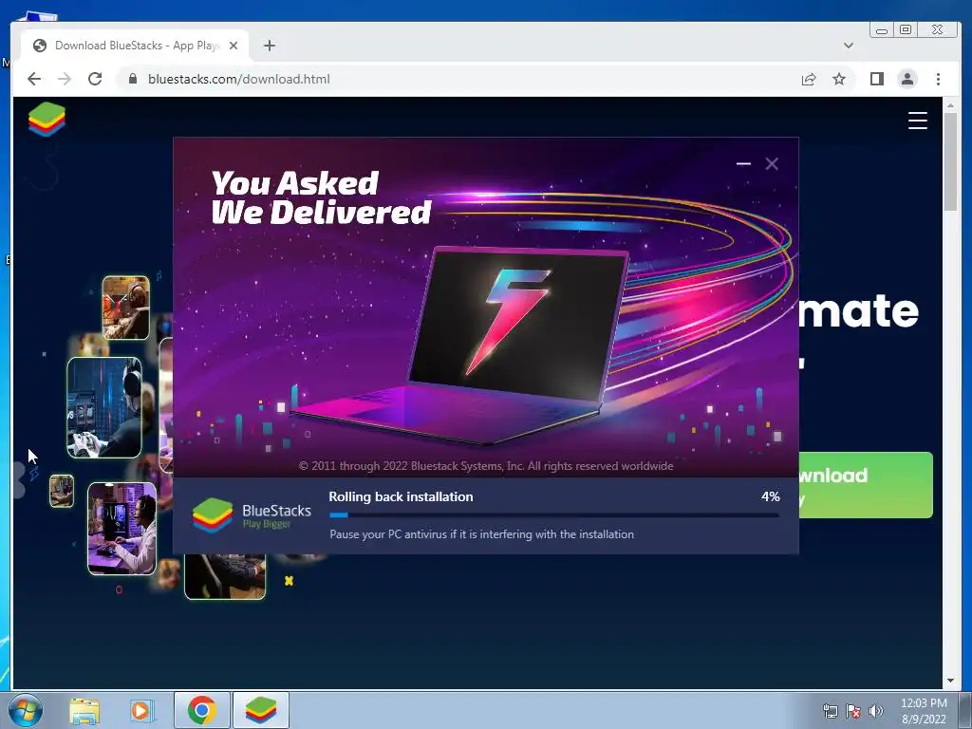Open Windows Explorer from taskbar
Viewport: 972px width, 729px height.
pos(84,710)
